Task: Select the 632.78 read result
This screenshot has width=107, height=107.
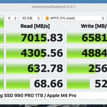Action: (x=35, y=68)
